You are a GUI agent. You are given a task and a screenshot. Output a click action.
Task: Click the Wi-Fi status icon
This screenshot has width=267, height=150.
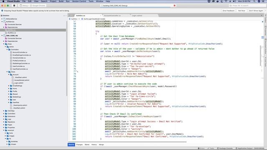click(x=226, y=1)
